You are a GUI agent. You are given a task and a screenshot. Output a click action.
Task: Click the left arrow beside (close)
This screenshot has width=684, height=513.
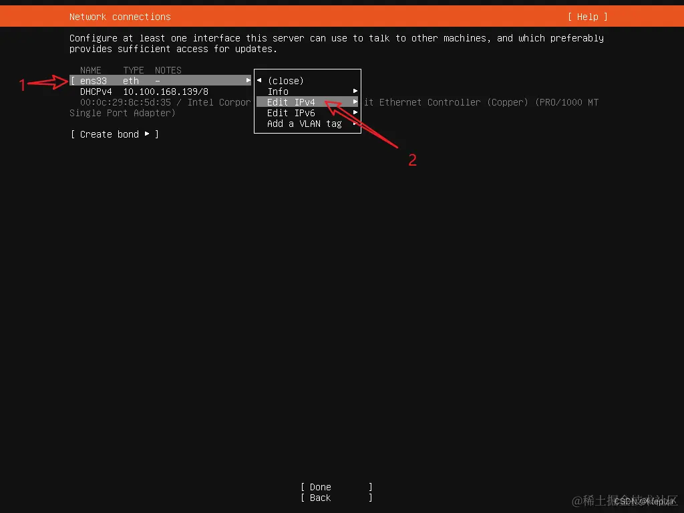point(259,80)
